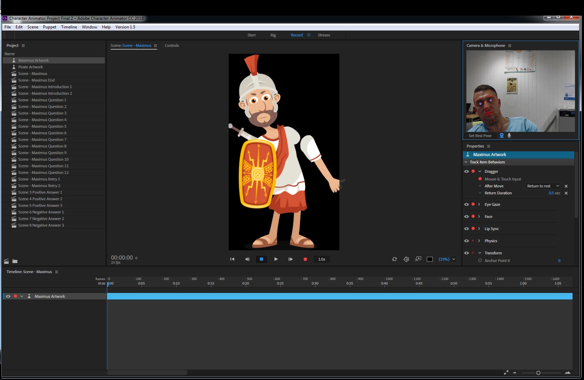Image resolution: width=584 pixels, height=380 pixels.
Task: Click the timeline zoom-in mountain icon
Action: tap(568, 373)
